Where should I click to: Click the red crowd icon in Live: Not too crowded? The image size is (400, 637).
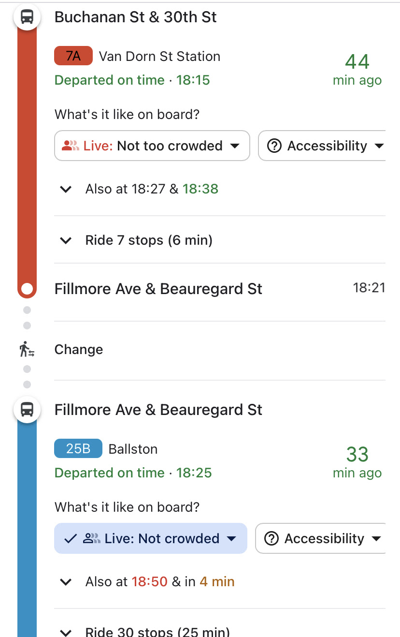(x=71, y=146)
